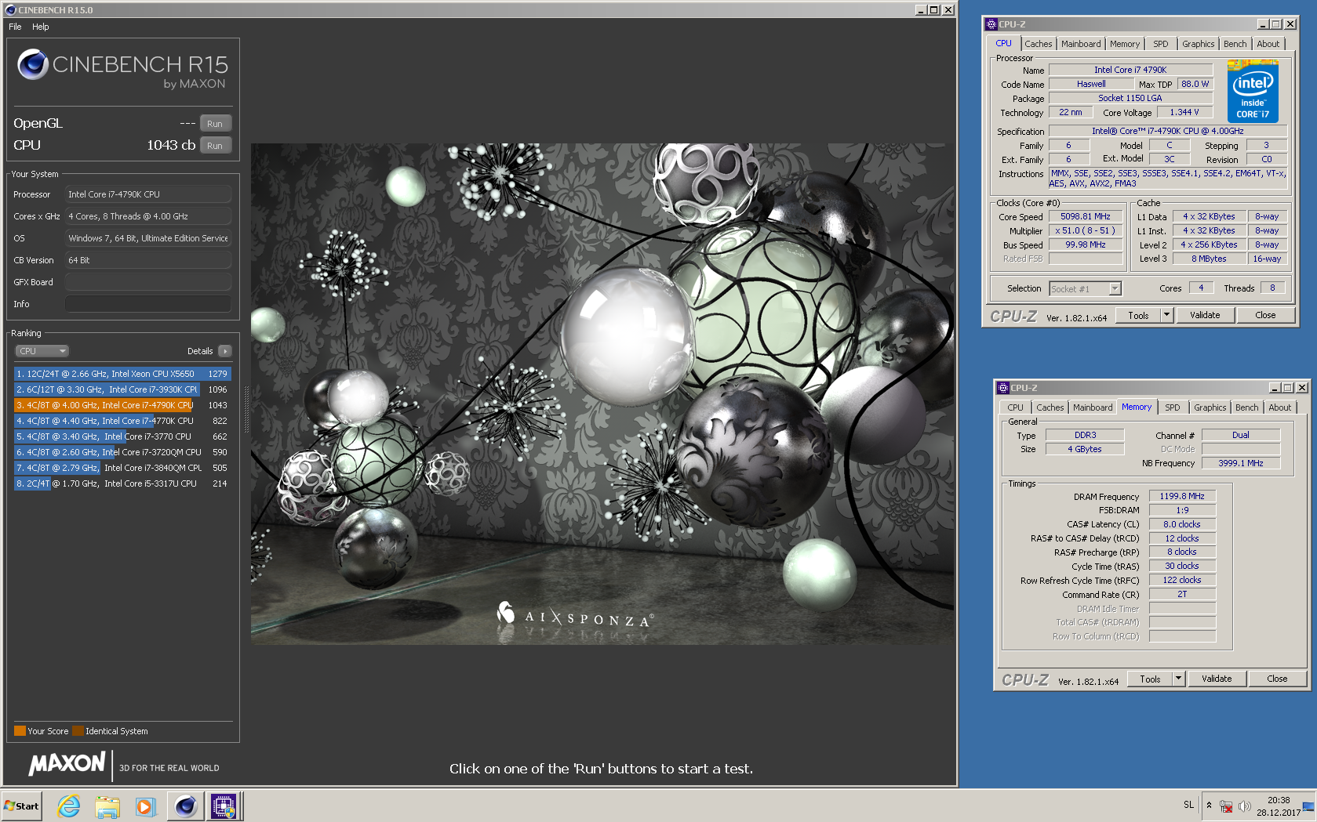Click the GFX Board field

(x=148, y=282)
